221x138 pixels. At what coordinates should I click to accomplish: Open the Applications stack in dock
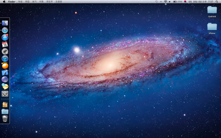tap(5, 105)
